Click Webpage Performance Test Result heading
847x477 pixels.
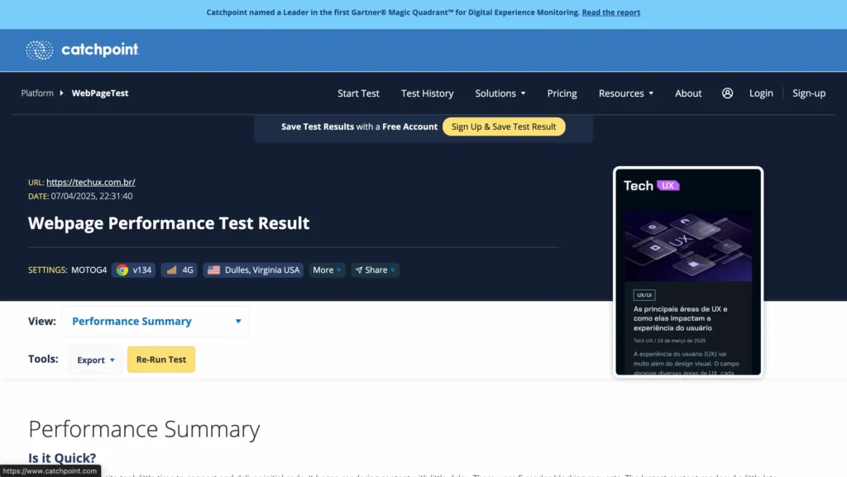(x=169, y=223)
